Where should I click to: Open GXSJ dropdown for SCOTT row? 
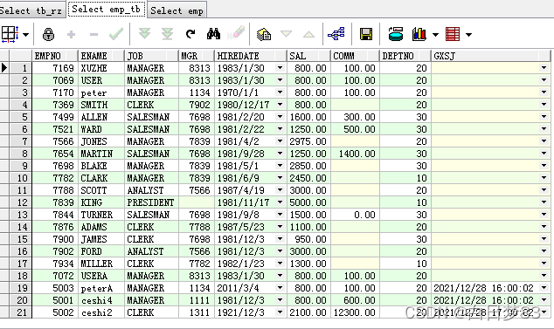click(x=544, y=190)
